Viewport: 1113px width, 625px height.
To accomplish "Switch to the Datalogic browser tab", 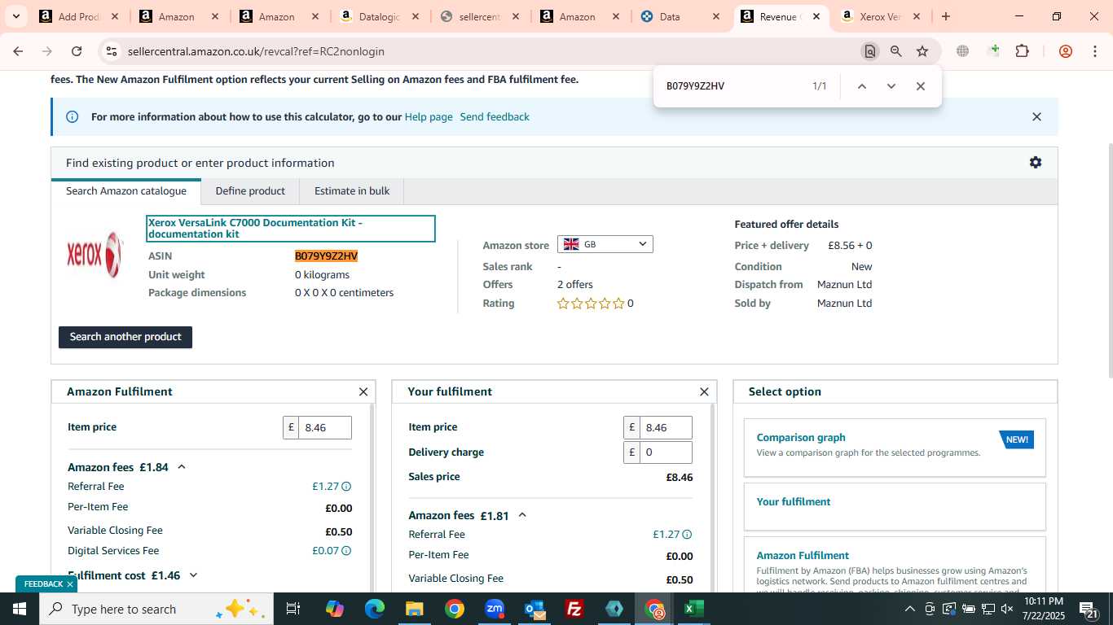I will (x=379, y=16).
